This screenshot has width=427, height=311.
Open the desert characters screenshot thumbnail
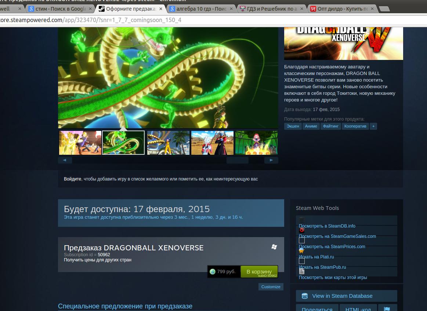point(213,143)
